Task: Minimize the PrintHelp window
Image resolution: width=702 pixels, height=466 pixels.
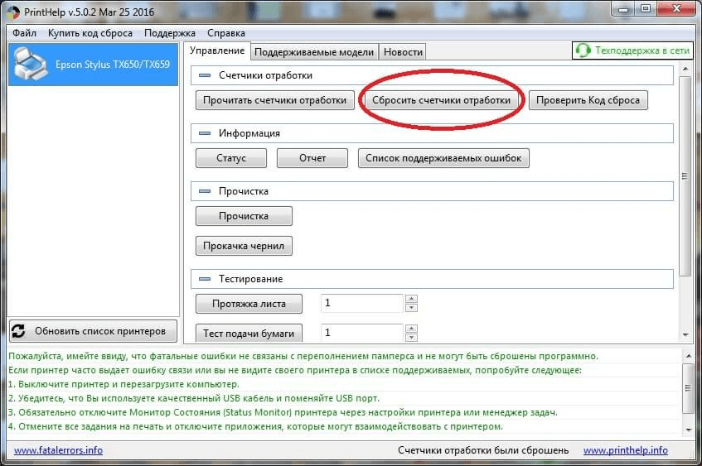Action: pos(623,8)
